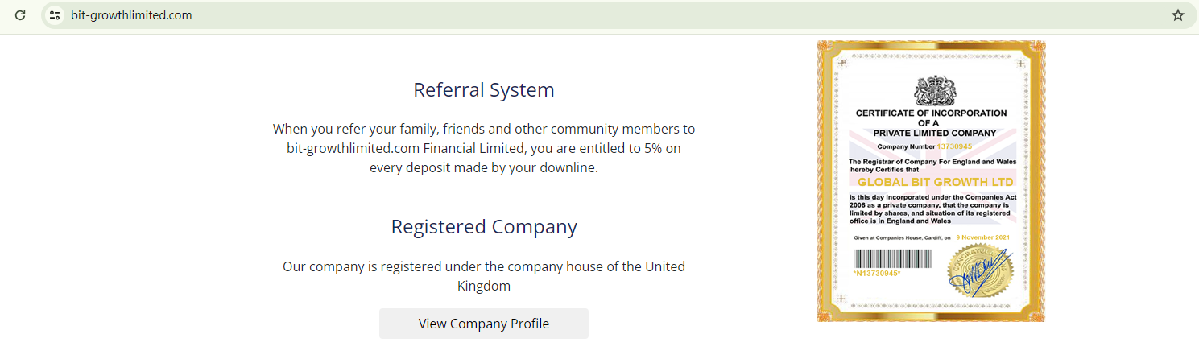
Task: Click the top-right corner ornament of the certificate
Action: point(1020,64)
